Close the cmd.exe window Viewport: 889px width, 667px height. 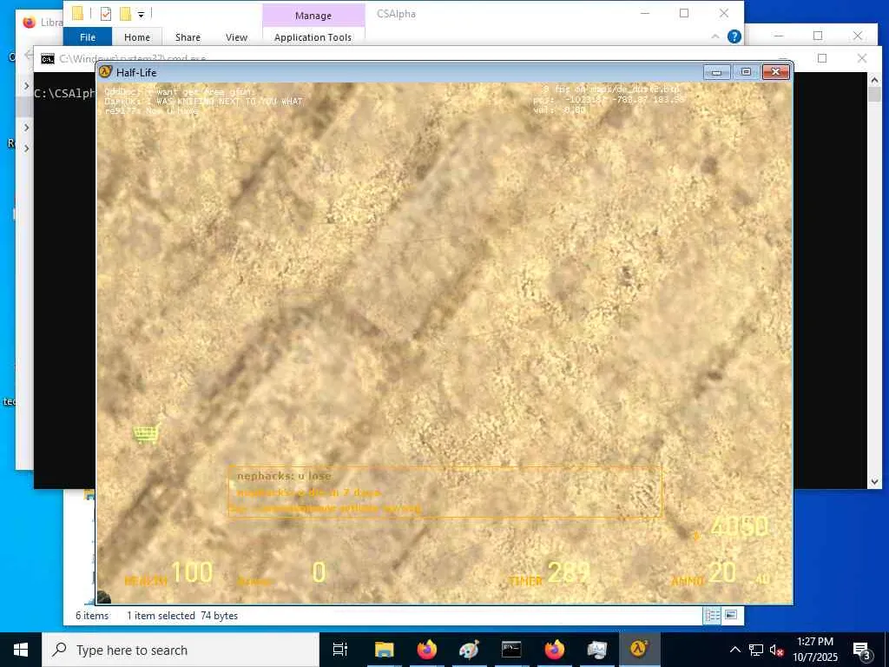coord(862,58)
